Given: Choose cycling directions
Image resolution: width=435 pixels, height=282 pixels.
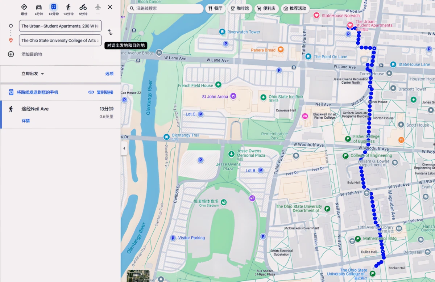Looking at the screenshot, I should [83, 9].
